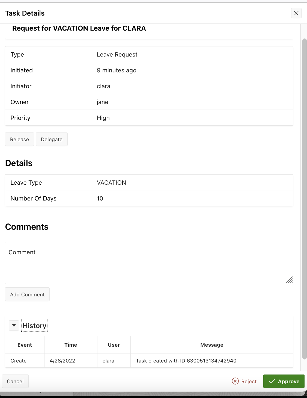Click the Event column header
This screenshot has height=398, width=307.
click(25, 345)
